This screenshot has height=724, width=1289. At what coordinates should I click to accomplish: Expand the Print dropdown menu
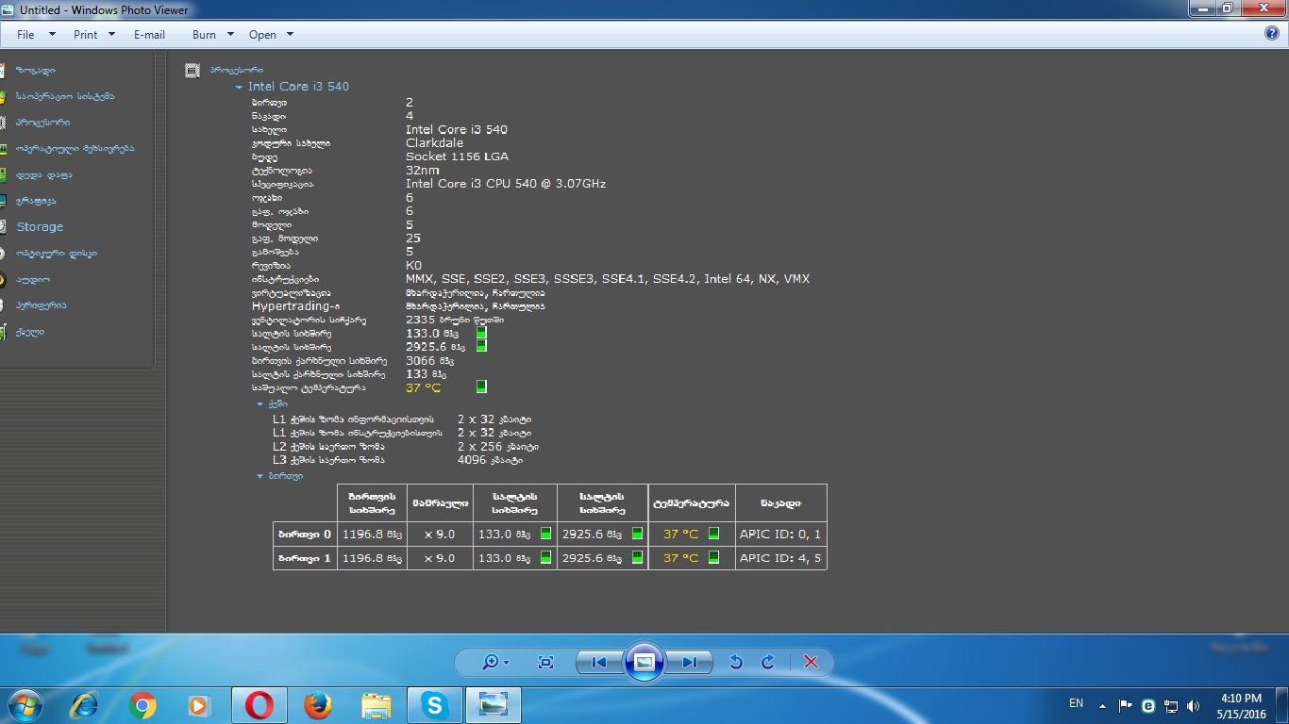pyautogui.click(x=92, y=35)
